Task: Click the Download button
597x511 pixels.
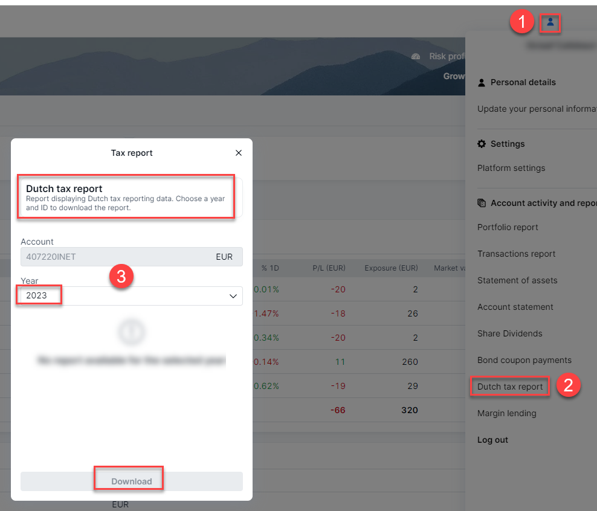Action: (x=131, y=481)
